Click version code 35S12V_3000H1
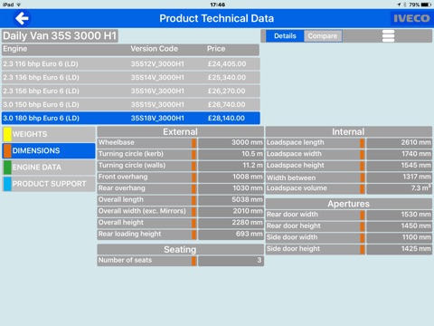Screen dimensions: 434x326 pos(157,64)
